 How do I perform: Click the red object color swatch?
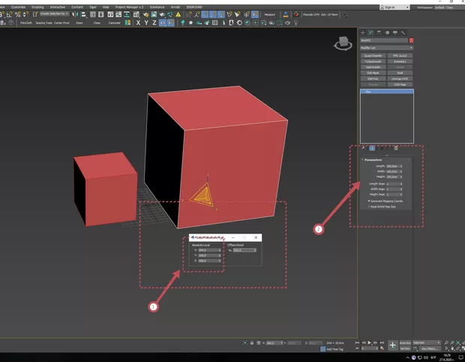[411, 41]
